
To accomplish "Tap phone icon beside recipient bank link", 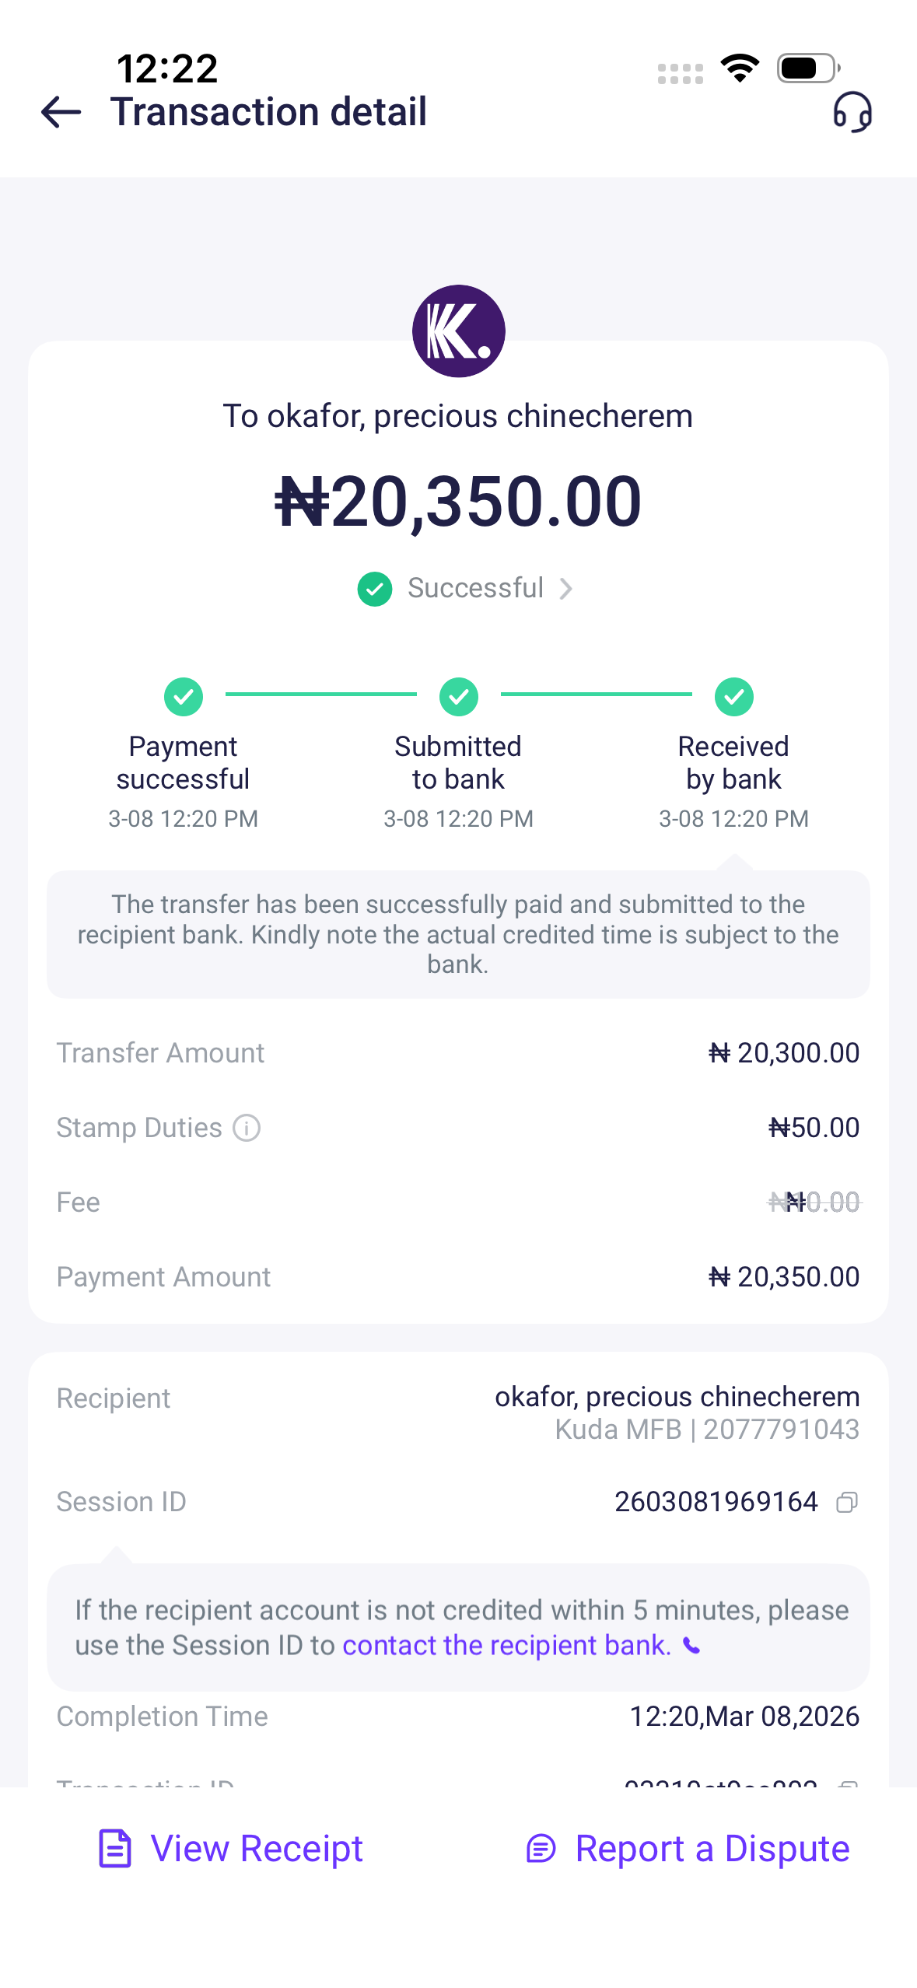I will coord(691,1645).
